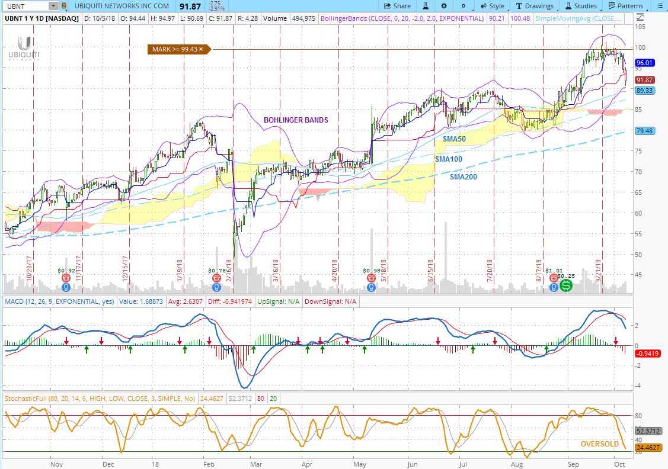Click the earnings phone icon under $0.92
This screenshot has width=668, height=469.
(x=66, y=278)
